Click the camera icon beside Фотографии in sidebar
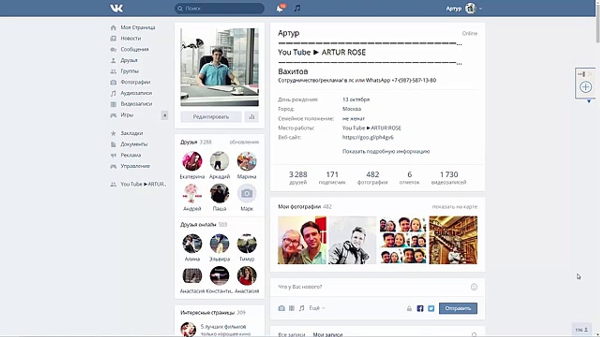The height and width of the screenshot is (337, 600). click(x=113, y=82)
